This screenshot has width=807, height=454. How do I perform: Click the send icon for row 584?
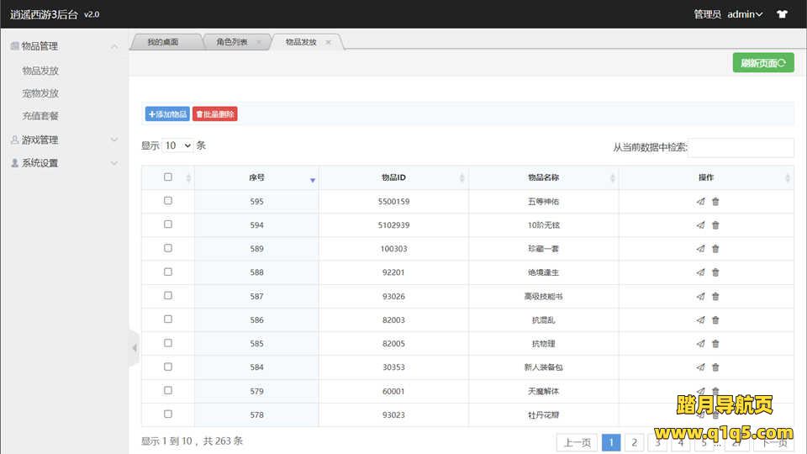point(700,367)
